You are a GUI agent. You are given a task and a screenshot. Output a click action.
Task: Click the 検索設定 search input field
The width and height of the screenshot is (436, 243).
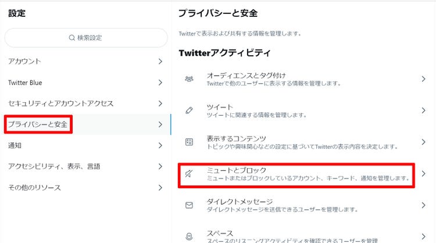(x=86, y=38)
